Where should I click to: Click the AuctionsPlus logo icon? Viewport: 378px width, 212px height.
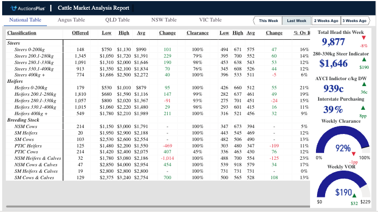pos(14,8)
